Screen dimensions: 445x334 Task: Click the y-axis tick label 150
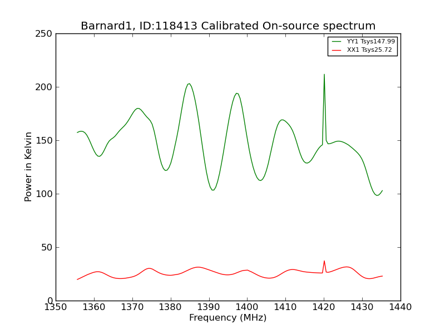(x=44, y=141)
